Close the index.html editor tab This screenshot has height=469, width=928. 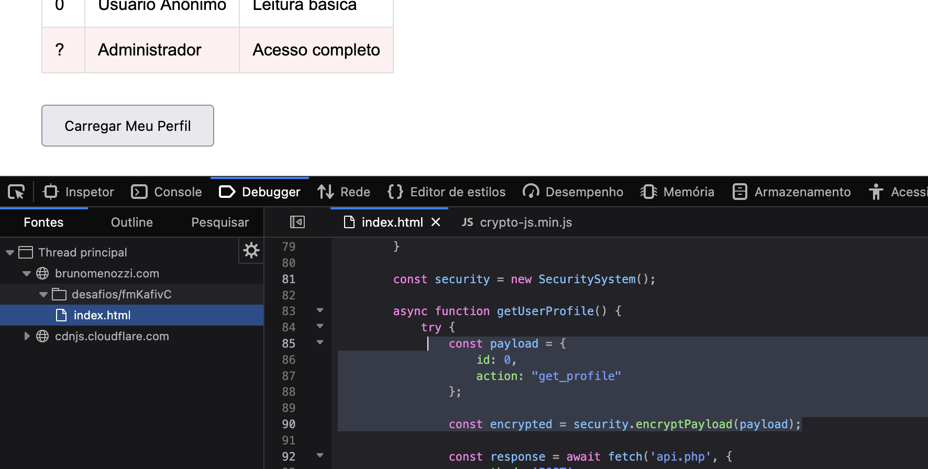pyautogui.click(x=436, y=222)
